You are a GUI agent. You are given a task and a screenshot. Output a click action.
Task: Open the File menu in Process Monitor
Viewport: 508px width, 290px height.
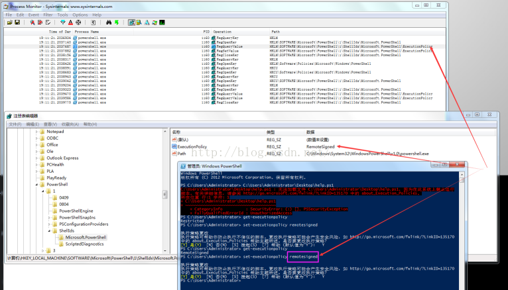[x=9, y=15]
